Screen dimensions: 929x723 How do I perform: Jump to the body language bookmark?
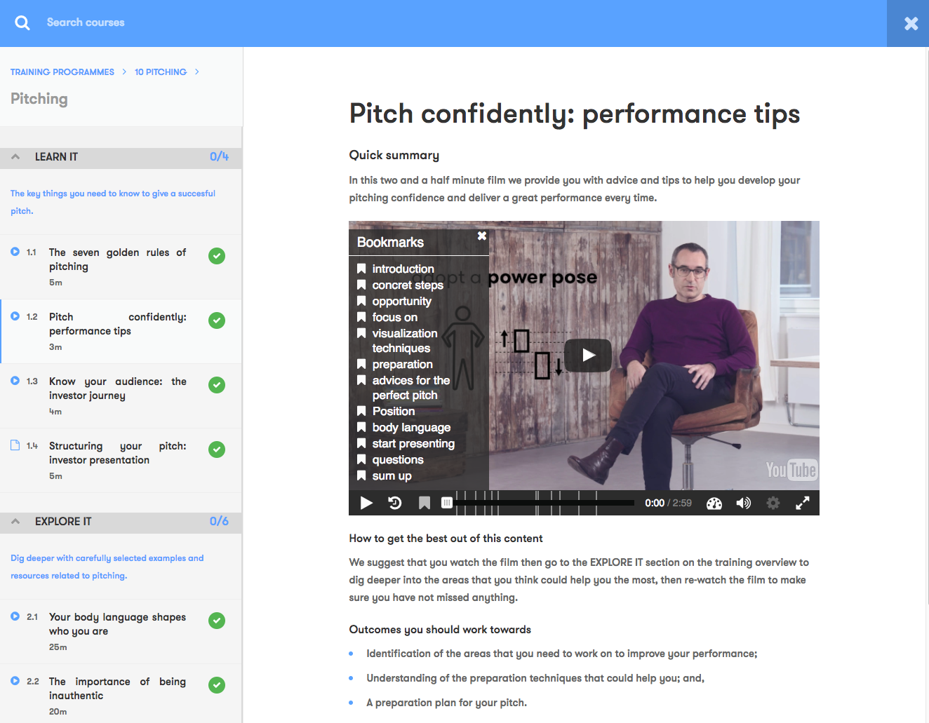411,427
